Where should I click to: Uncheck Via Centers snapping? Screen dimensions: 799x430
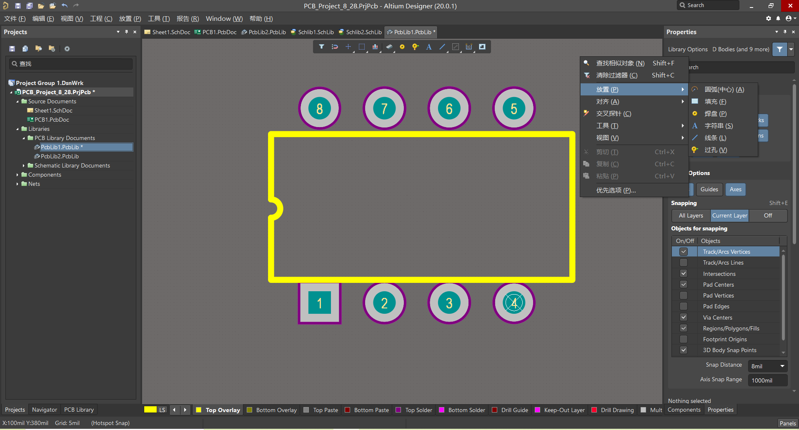click(x=684, y=317)
